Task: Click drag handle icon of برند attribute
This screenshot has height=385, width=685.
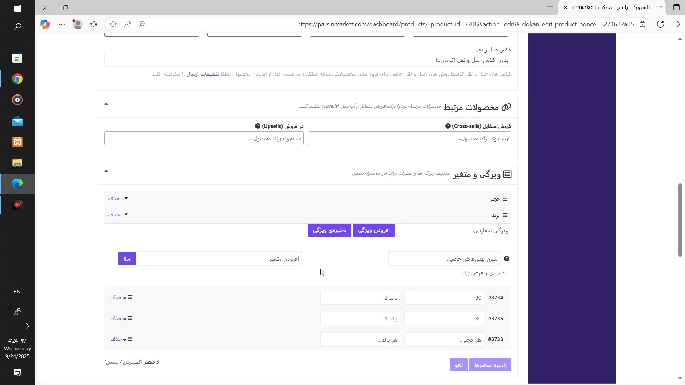Action: click(505, 216)
